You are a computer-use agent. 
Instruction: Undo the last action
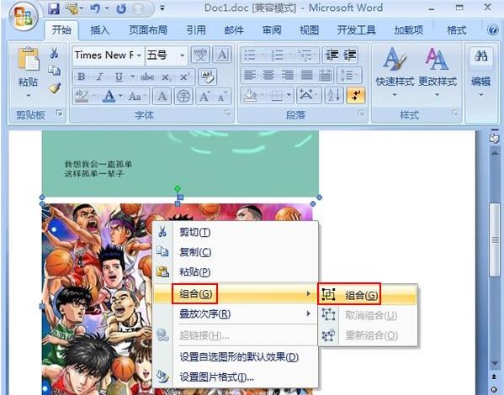tap(95, 8)
